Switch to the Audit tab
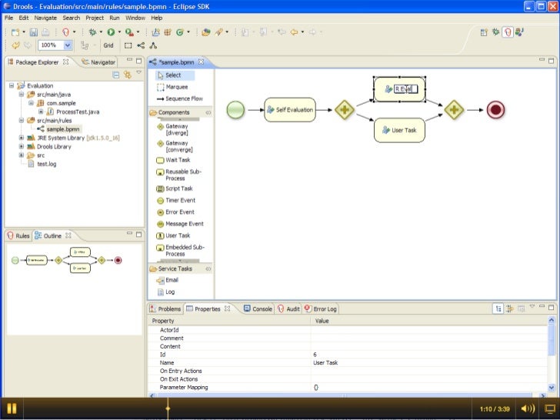This screenshot has width=560, height=420. (289, 309)
